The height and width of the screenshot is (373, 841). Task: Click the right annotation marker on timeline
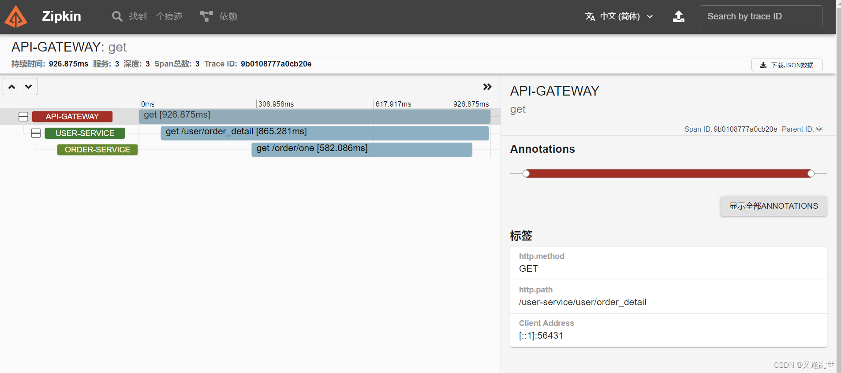coord(811,174)
